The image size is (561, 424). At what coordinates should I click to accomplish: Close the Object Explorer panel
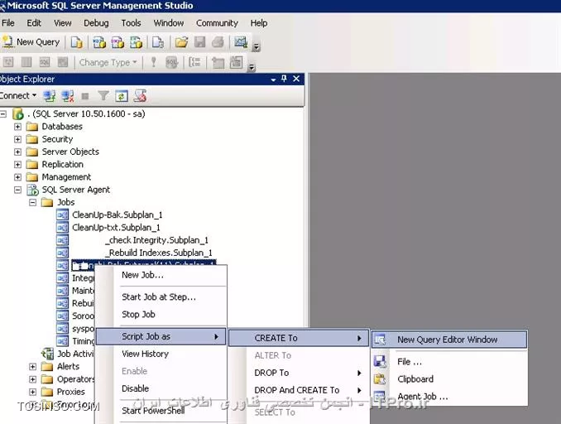point(296,79)
